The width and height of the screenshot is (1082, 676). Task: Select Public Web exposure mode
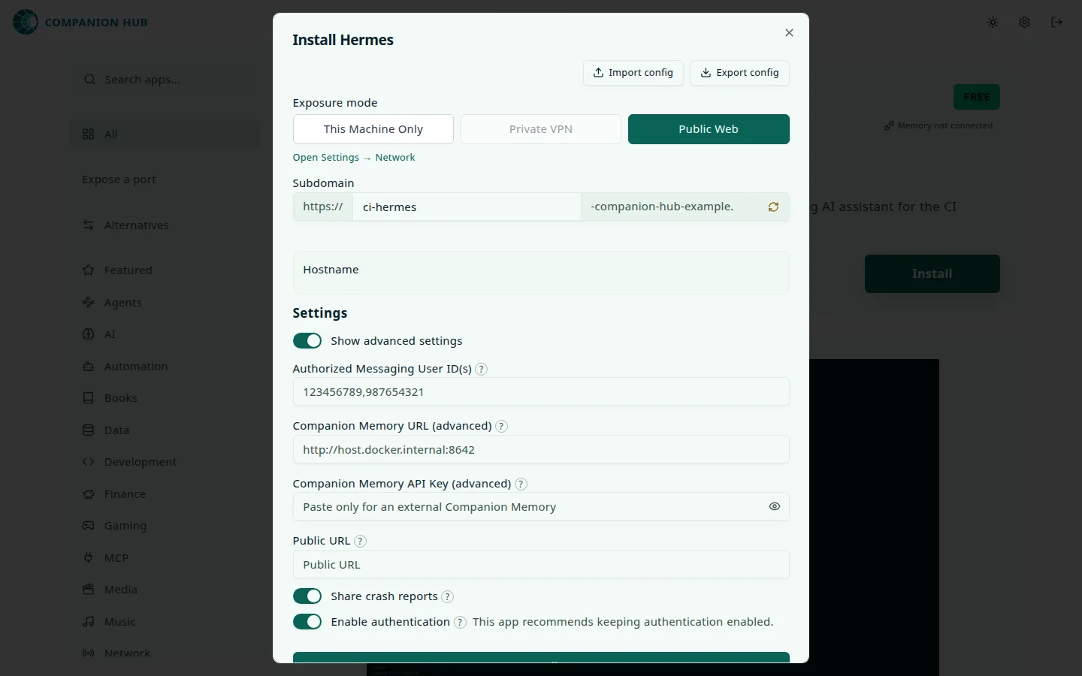pos(709,129)
